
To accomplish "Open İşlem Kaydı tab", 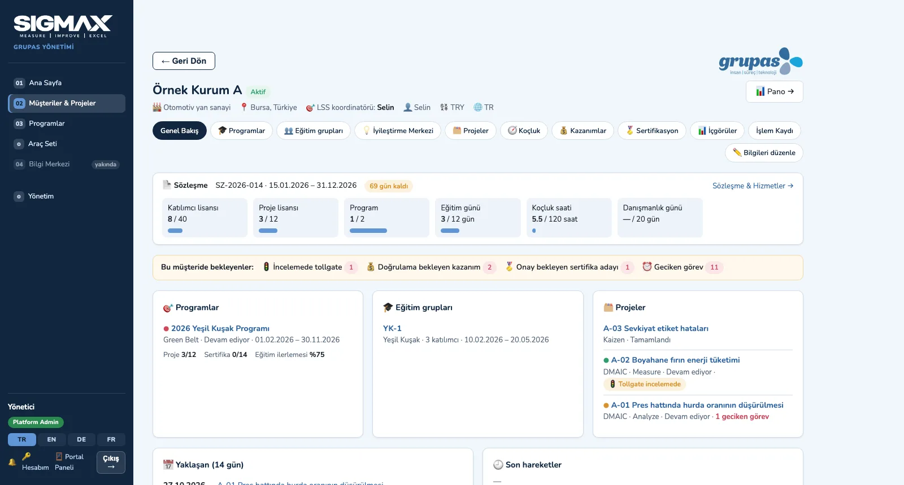I will tap(775, 131).
